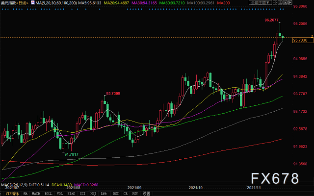
Task: Click the 2021/08 date label
Action: 73,188
